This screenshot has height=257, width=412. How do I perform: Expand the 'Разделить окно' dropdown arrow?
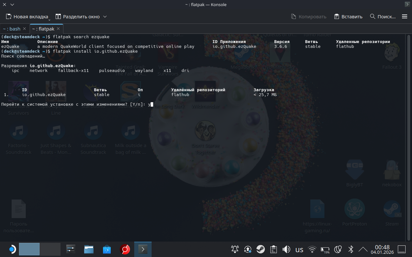[x=105, y=17]
